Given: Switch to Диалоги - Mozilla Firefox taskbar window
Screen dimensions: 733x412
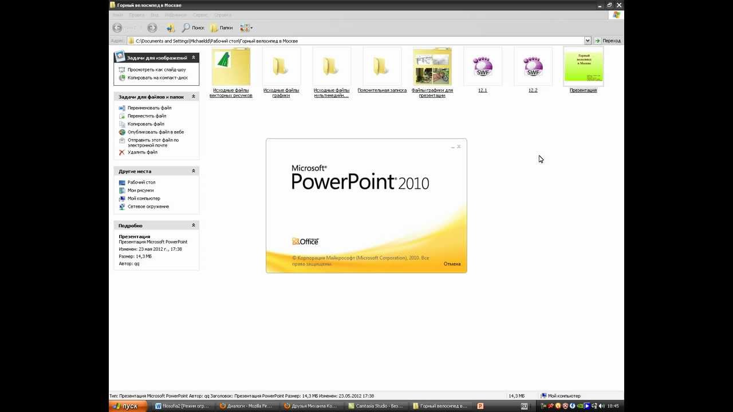Looking at the screenshot, I should click(247, 406).
